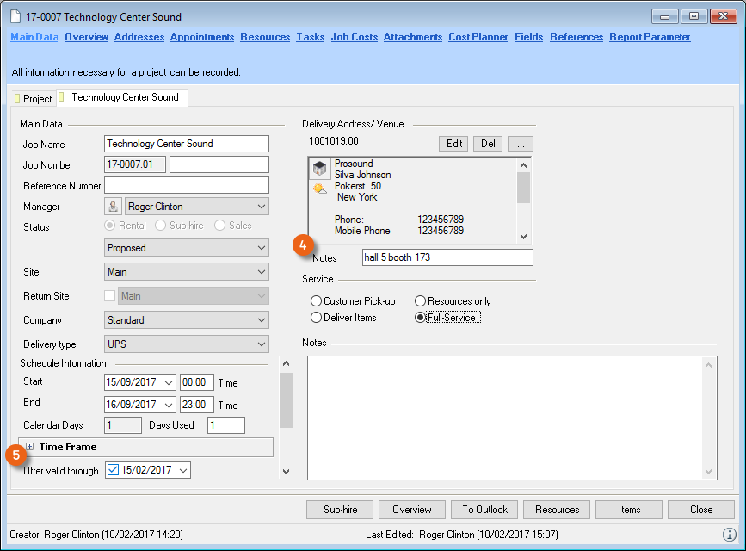
Task: Click the document icon in the title bar
Action: point(15,17)
